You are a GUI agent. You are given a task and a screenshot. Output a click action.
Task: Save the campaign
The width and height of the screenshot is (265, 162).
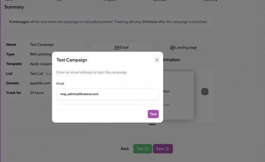click(163, 149)
